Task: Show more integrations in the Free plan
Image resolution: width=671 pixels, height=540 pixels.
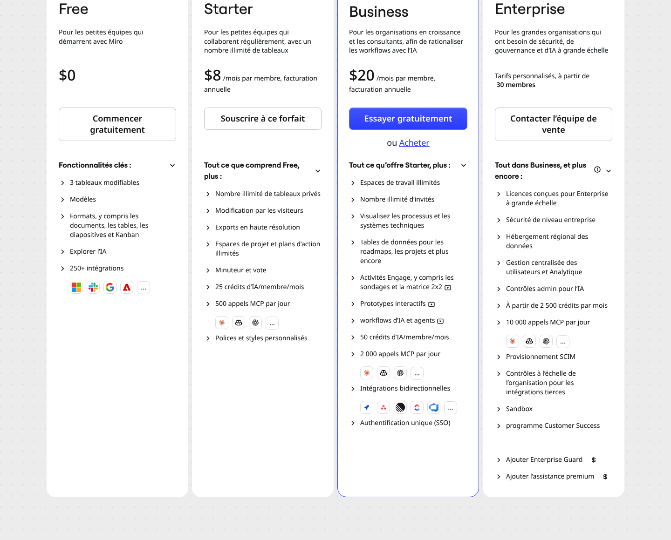Action: [x=144, y=288]
